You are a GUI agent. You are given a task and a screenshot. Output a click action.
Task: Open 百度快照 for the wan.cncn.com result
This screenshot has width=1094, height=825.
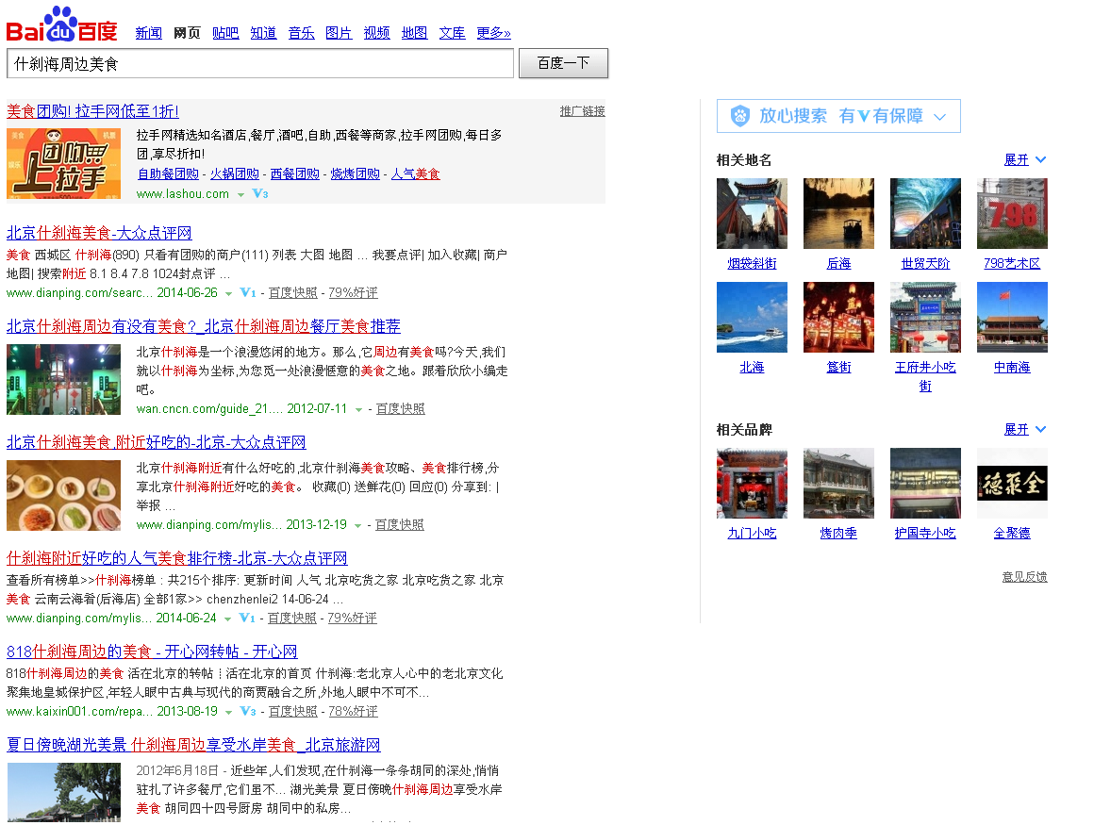pyautogui.click(x=401, y=408)
